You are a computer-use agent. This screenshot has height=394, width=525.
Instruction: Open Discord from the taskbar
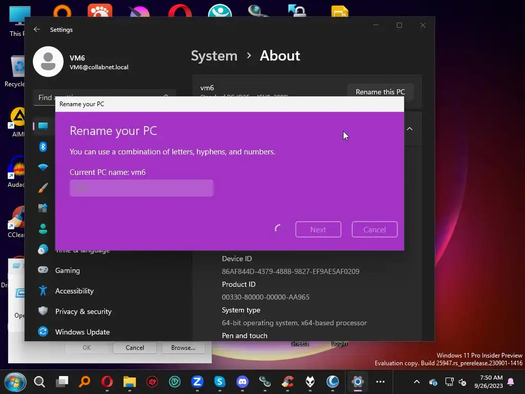click(x=243, y=382)
